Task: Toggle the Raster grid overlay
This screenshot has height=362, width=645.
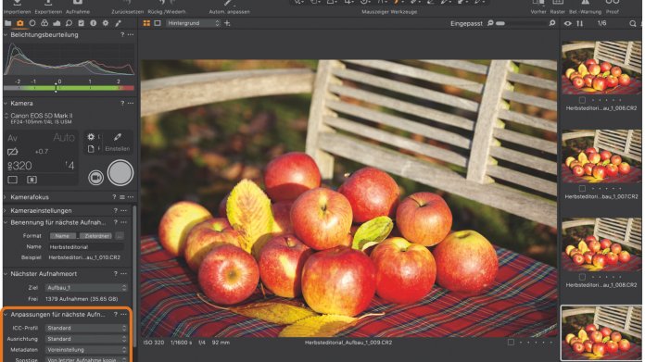Action: point(557,7)
